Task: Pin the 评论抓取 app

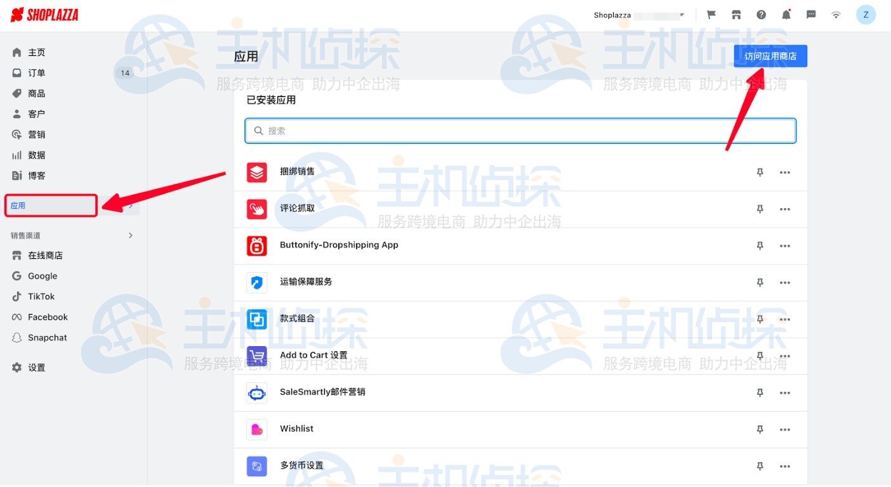Action: coord(760,209)
